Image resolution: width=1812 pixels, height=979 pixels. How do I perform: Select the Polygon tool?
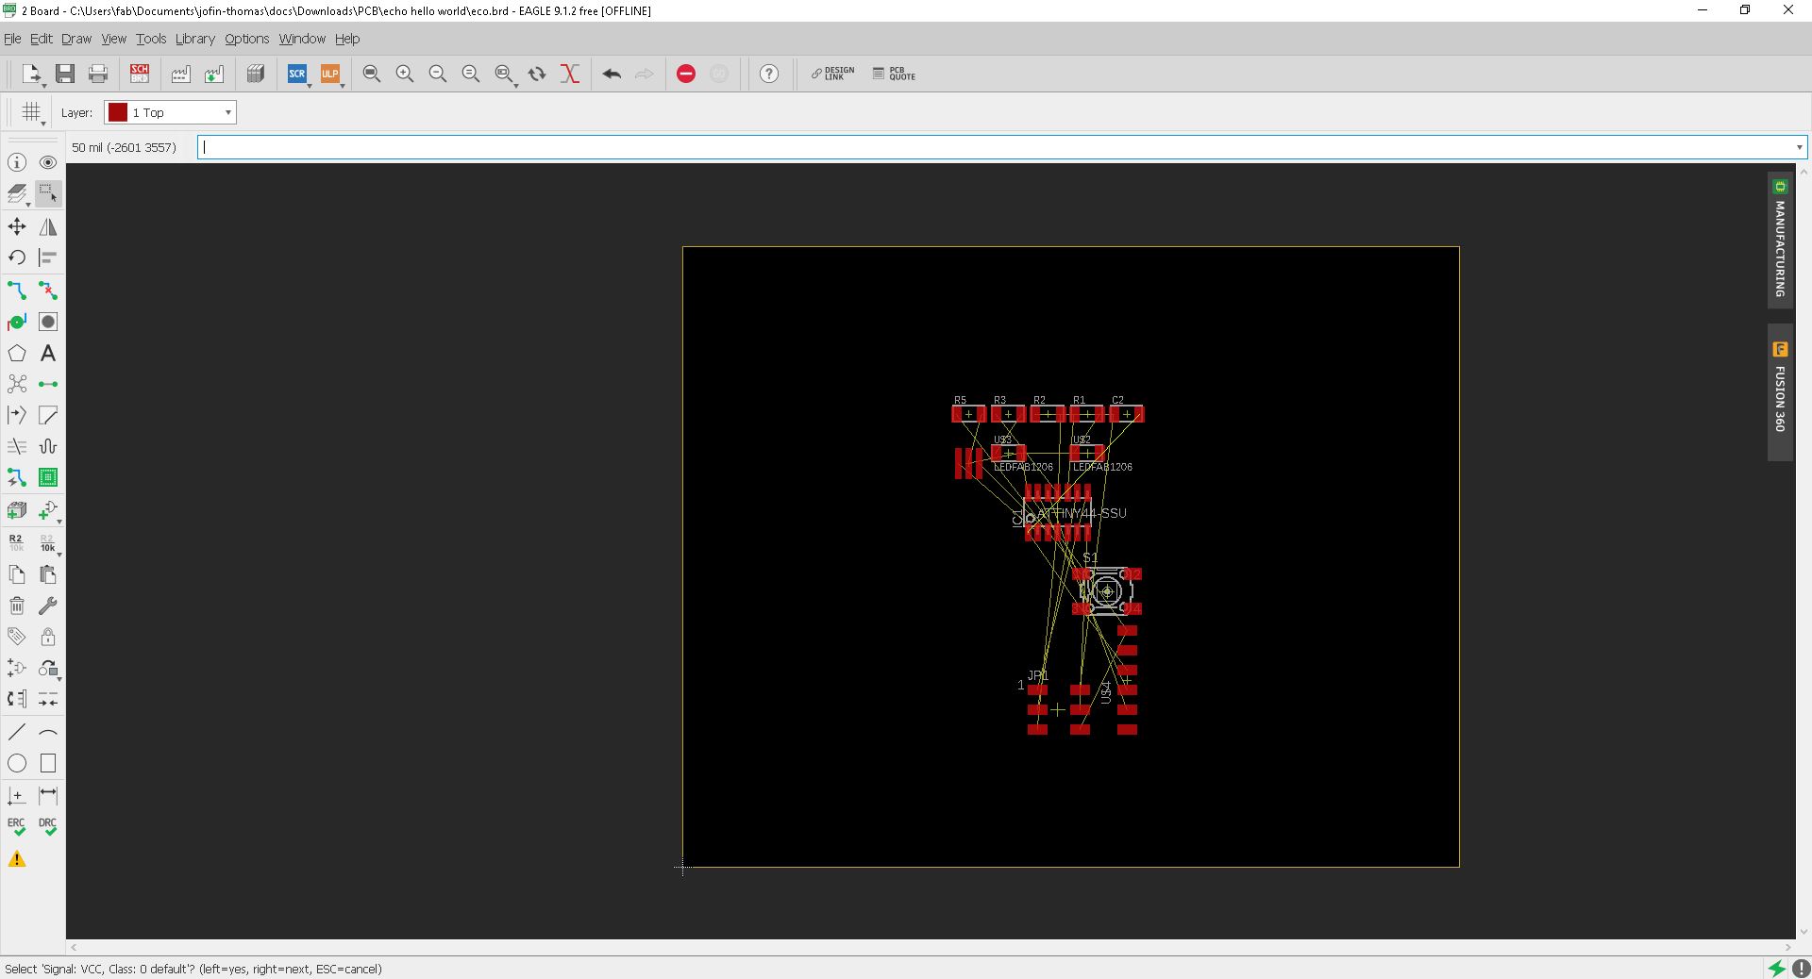tap(17, 353)
